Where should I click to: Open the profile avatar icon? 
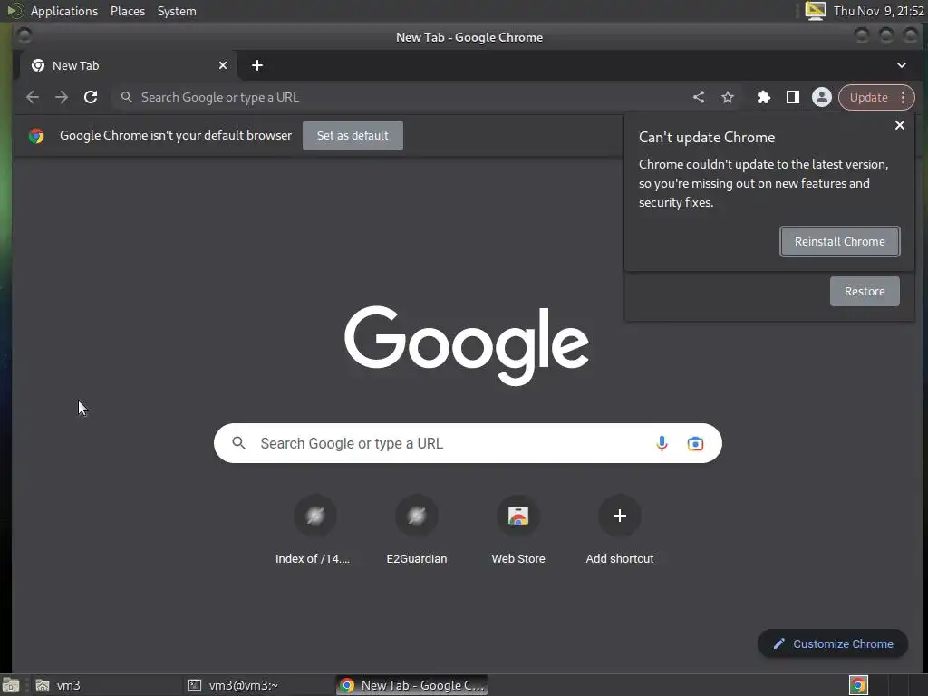click(821, 97)
